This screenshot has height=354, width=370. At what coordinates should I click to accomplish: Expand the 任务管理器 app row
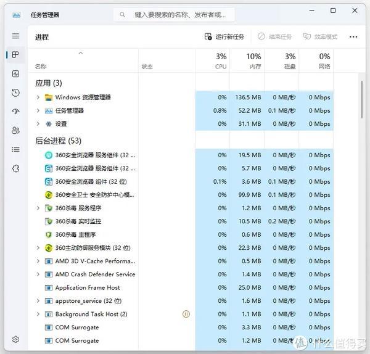click(x=38, y=110)
